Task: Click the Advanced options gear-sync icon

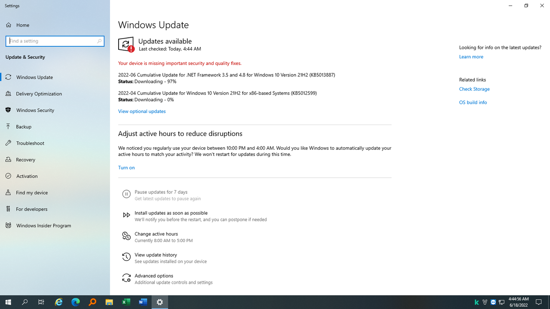Action: click(126, 279)
